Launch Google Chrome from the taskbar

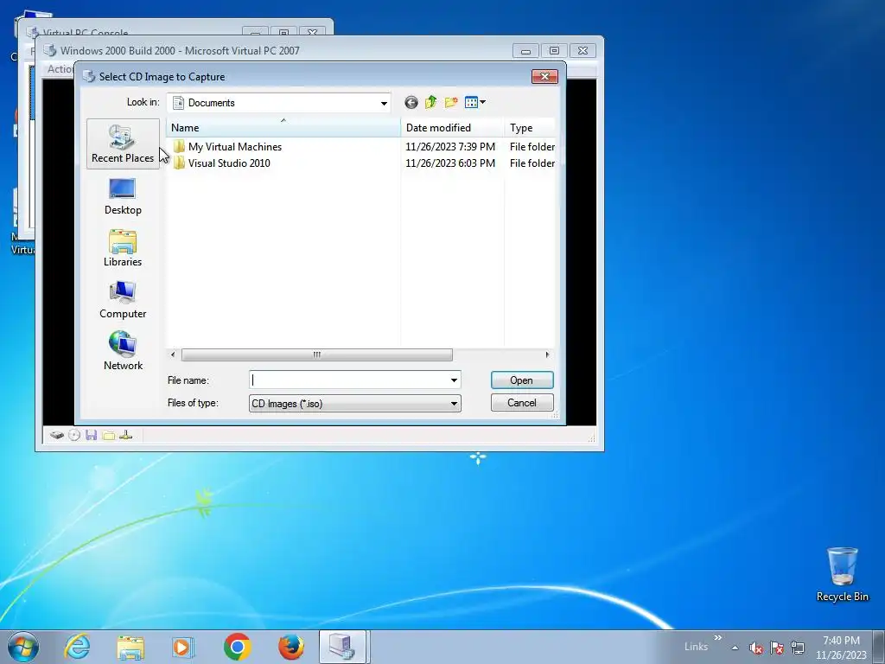click(x=237, y=647)
